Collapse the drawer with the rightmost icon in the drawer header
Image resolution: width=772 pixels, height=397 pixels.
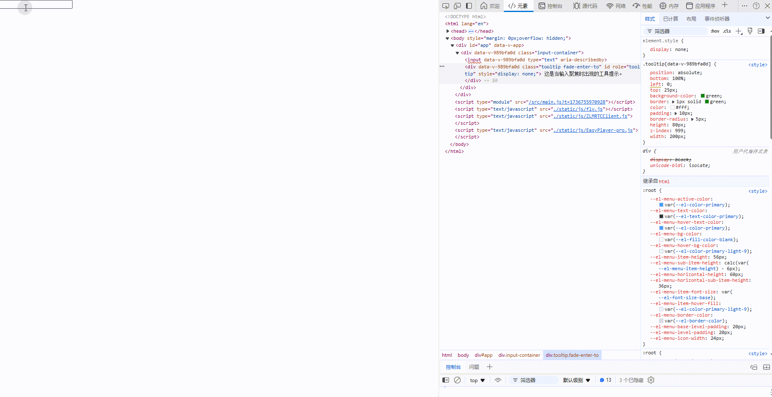pyautogui.click(x=767, y=367)
